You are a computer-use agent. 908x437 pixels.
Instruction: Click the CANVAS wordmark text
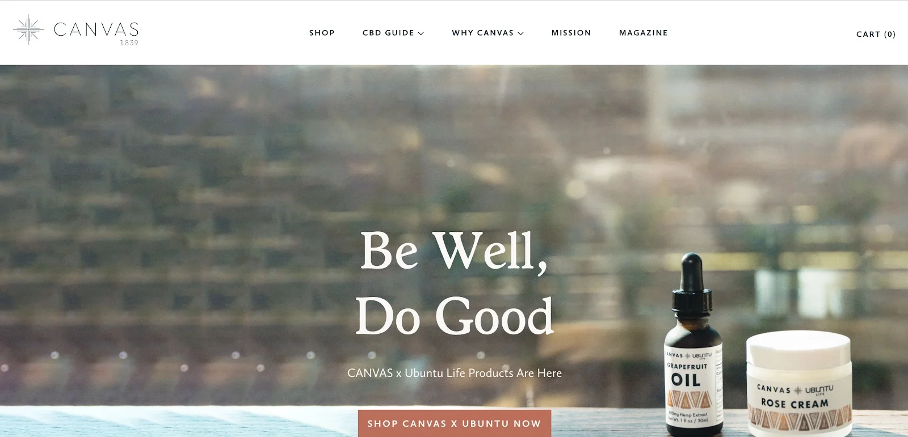[96, 29]
